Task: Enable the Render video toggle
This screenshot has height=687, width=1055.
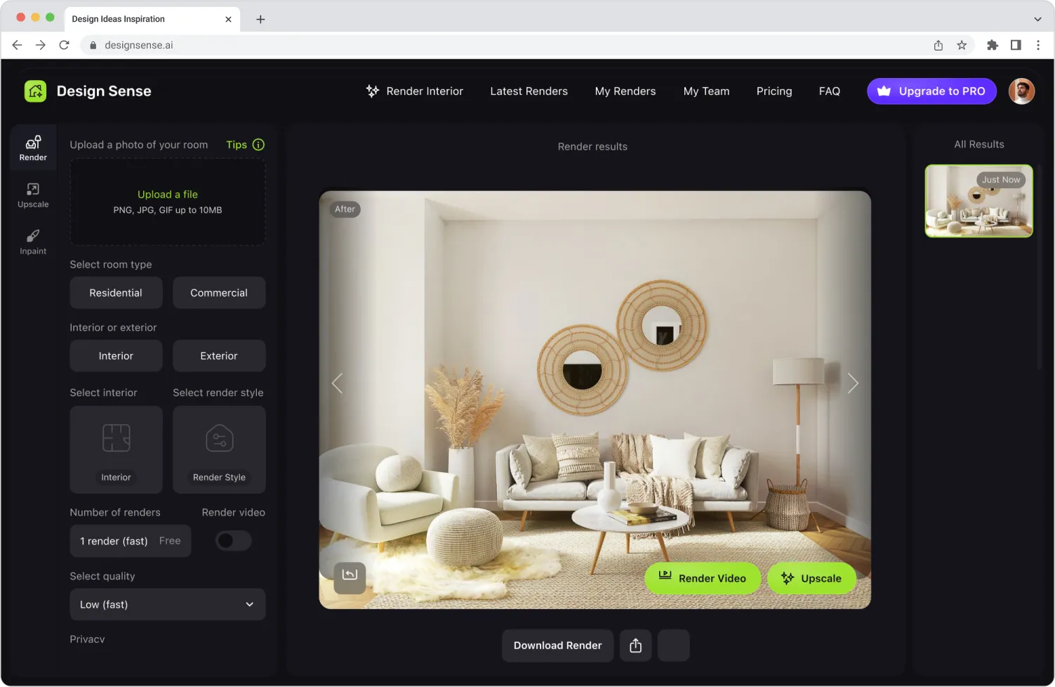Action: coord(233,541)
